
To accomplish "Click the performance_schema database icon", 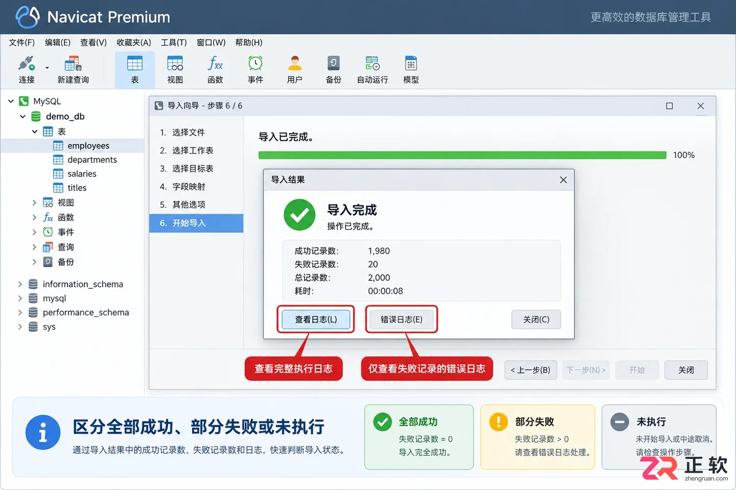I will tap(33, 312).
